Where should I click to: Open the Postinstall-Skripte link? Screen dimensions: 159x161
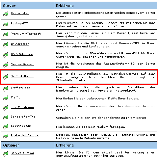click(24, 135)
